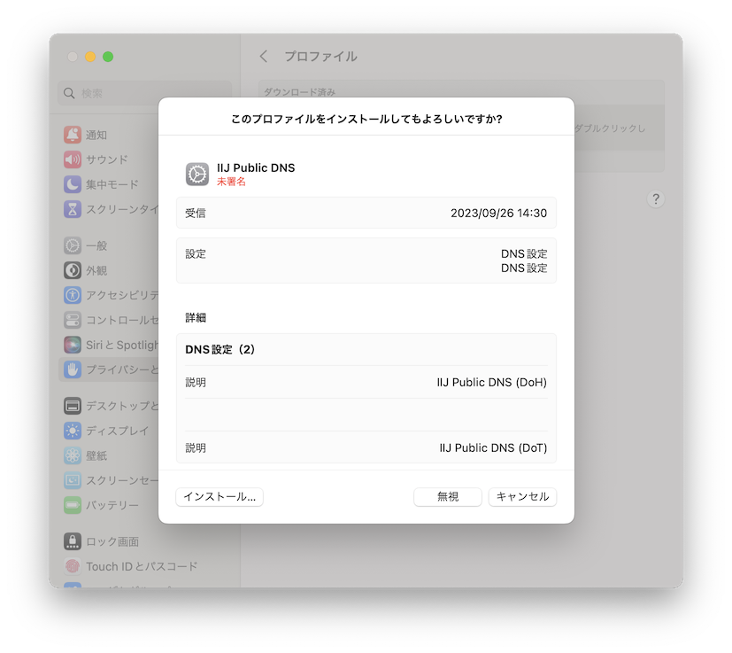
Task: Click the IIJ Public DNS (DoH) description
Action: [x=491, y=383]
